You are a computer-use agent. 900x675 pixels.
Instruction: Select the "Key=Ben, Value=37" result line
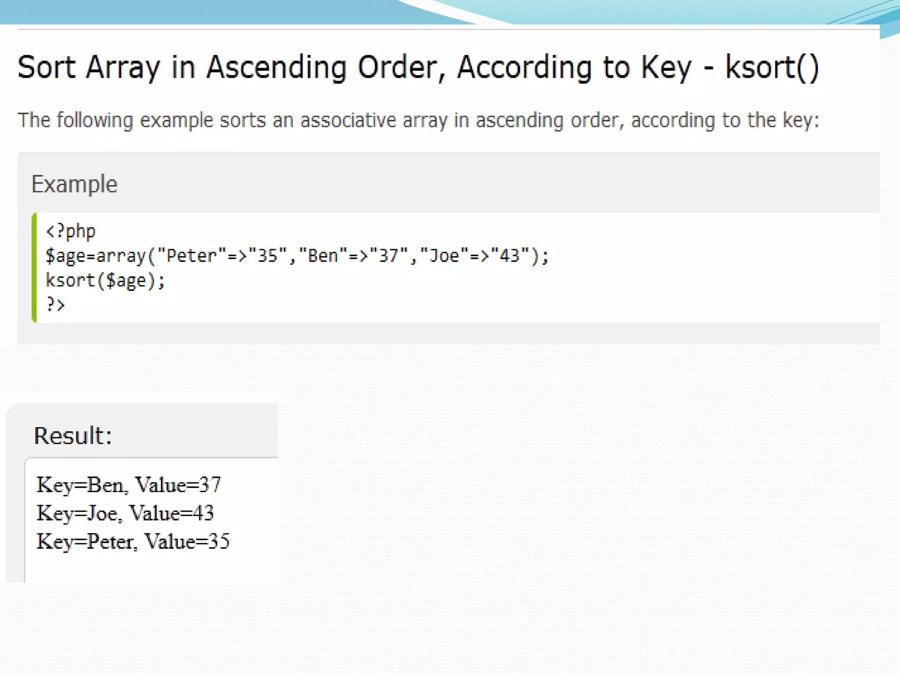[128, 485]
